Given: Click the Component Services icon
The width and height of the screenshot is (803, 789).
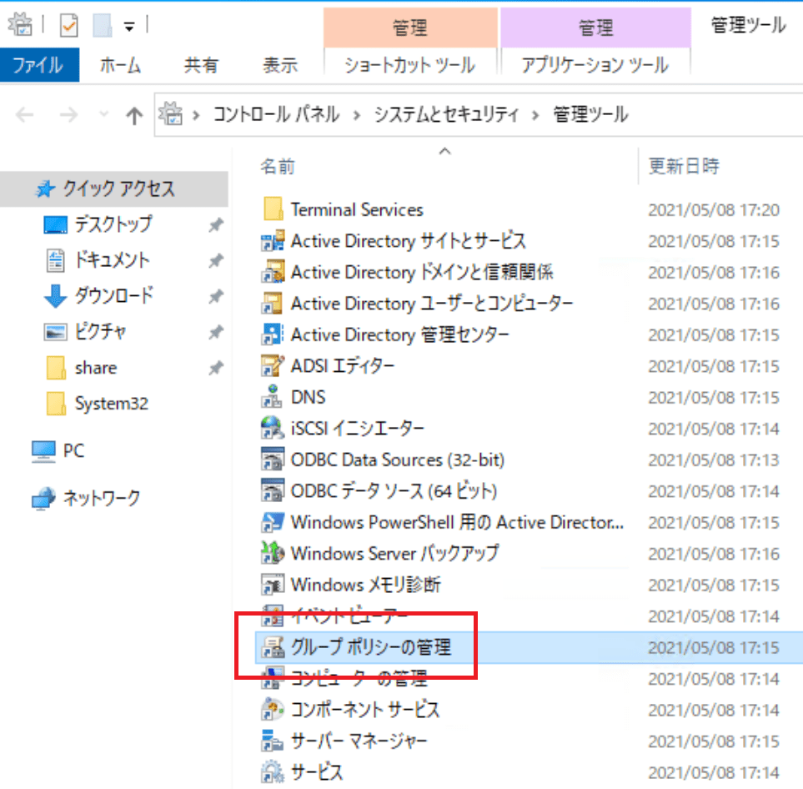Looking at the screenshot, I should (x=273, y=710).
